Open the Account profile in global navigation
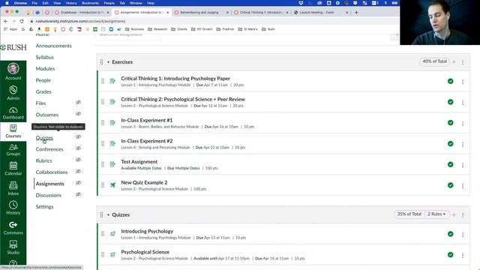480x270 pixels. coord(13,71)
